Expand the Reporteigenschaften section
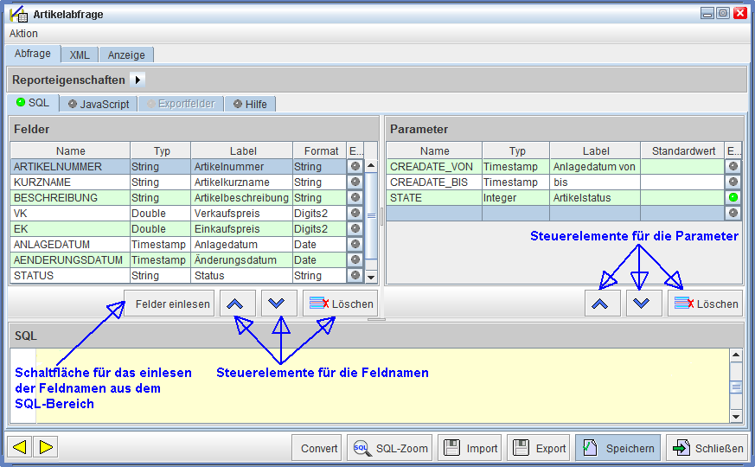Screen dimensions: 755x467 click(x=137, y=80)
